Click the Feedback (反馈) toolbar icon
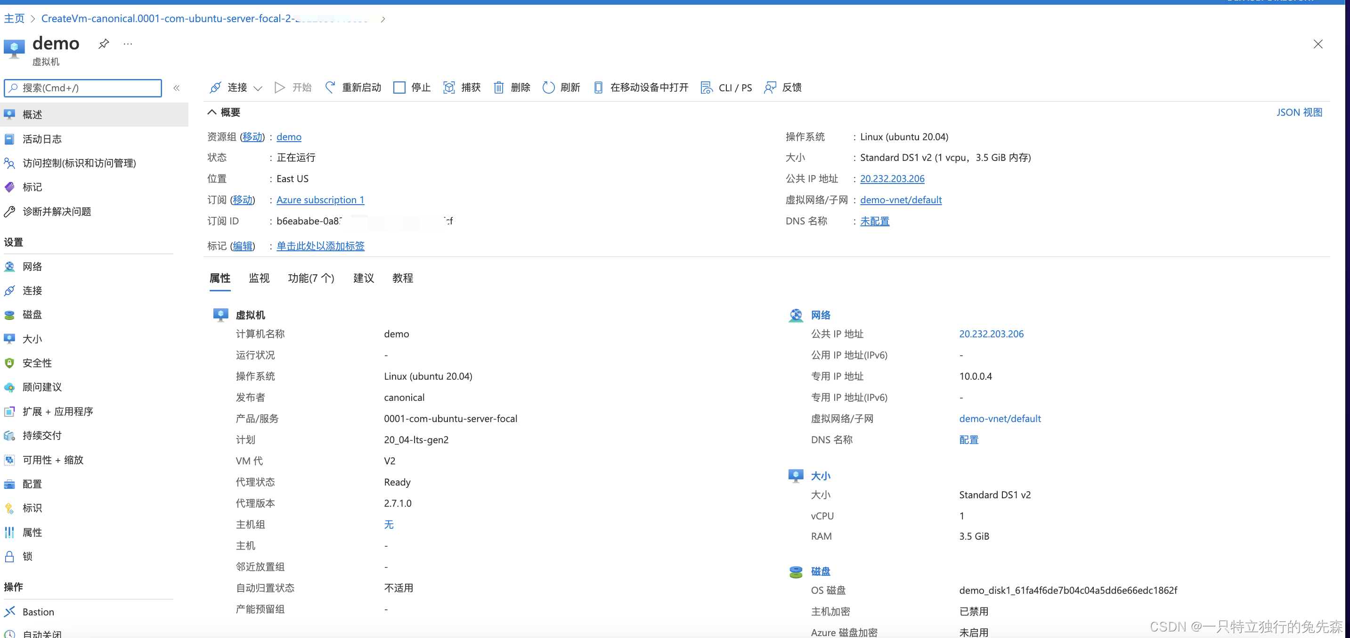 770,88
